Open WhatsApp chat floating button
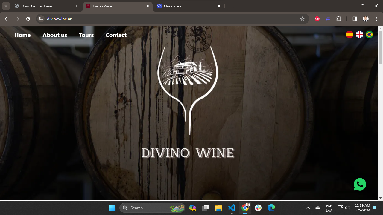Viewport: 383px width, 215px height. point(360,184)
